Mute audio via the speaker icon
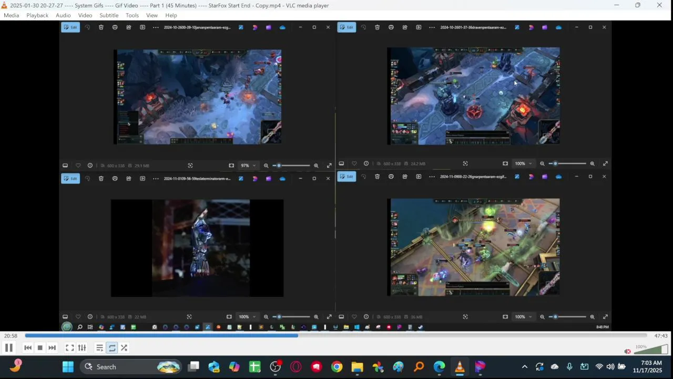The image size is (673, 379). tap(627, 351)
